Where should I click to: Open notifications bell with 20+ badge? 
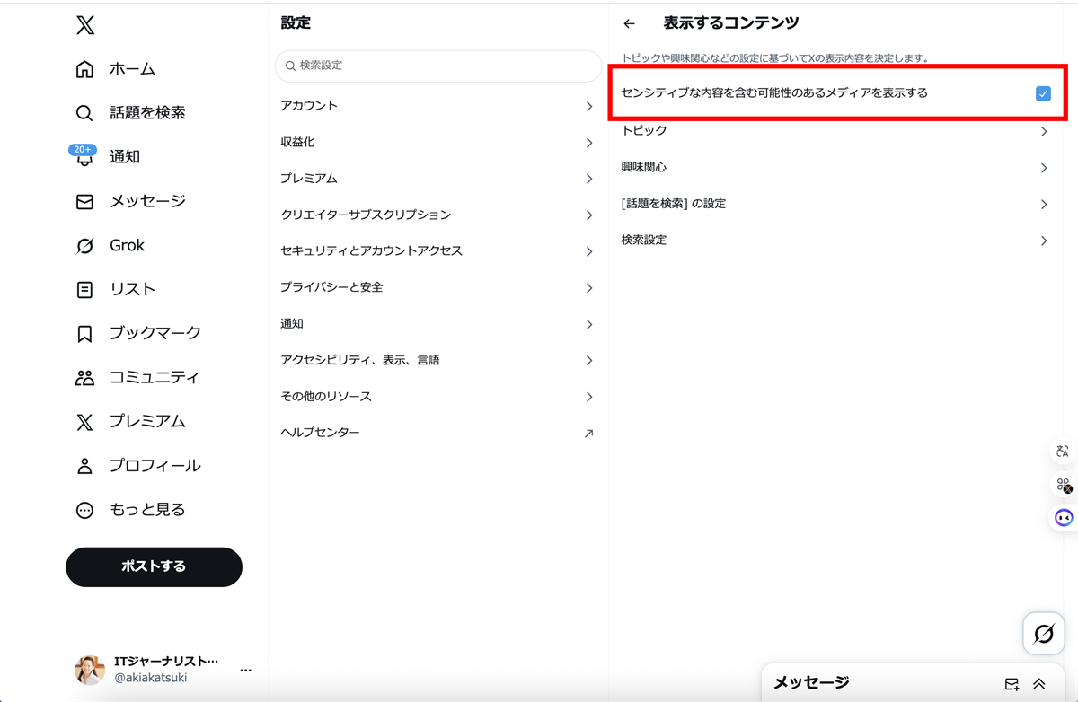84,155
